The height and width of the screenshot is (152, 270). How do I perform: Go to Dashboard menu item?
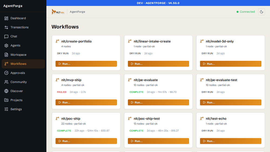click(23, 18)
